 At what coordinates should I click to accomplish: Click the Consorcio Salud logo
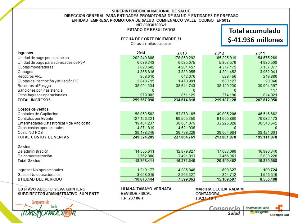coord(225,211)
